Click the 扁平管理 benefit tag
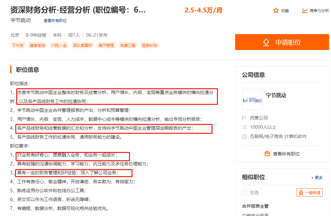Screen dimensions: 331x216 coord(106,45)
